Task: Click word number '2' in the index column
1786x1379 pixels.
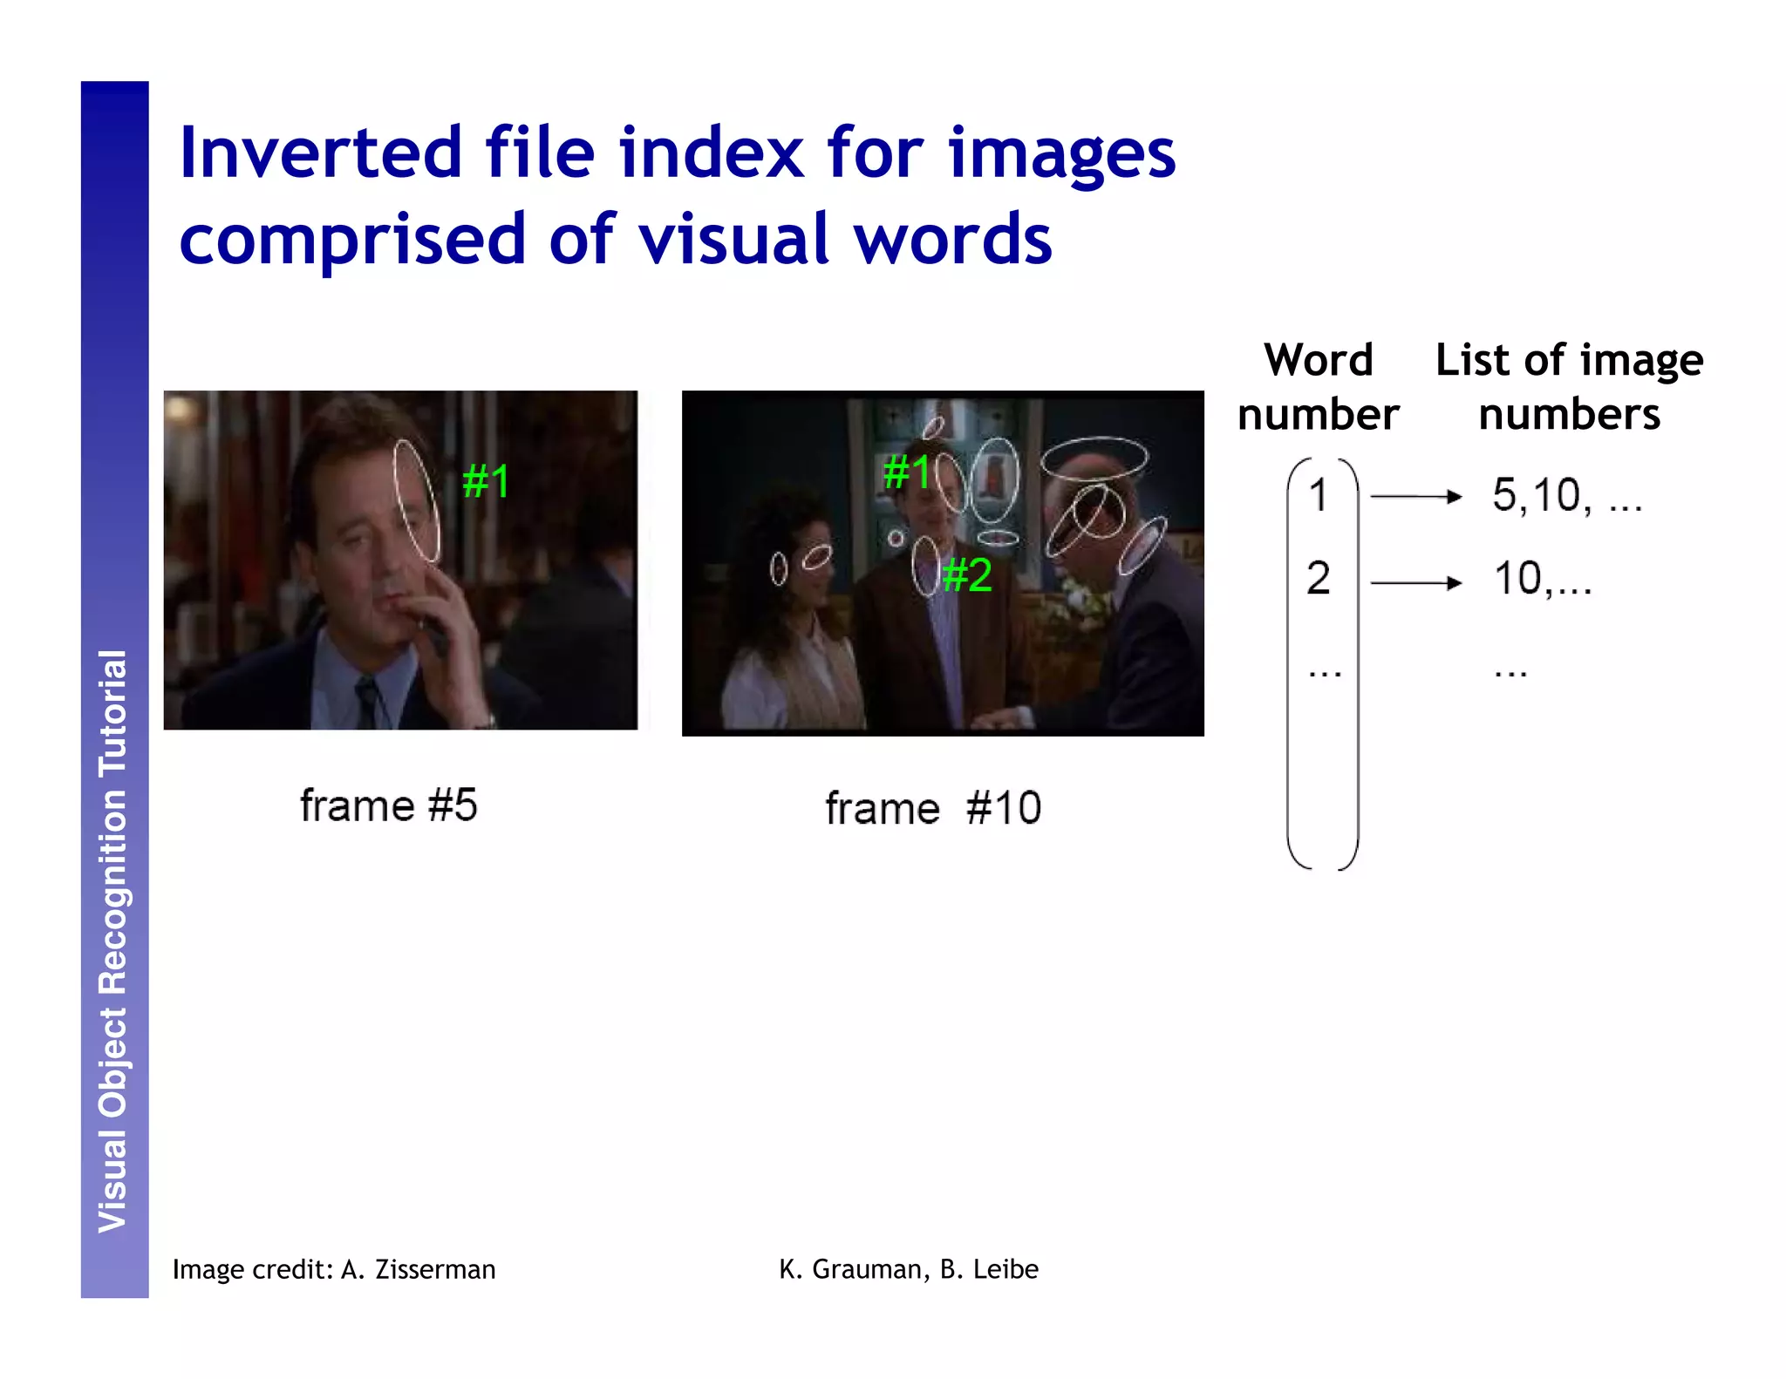Action: click(x=1319, y=578)
